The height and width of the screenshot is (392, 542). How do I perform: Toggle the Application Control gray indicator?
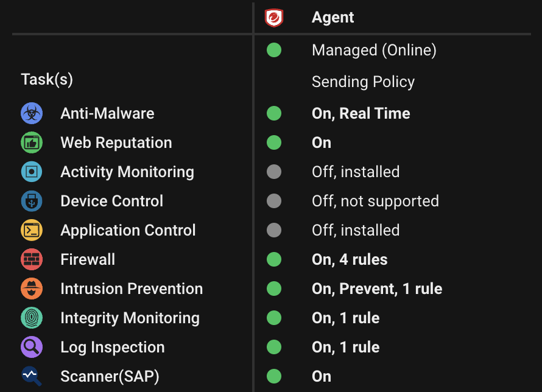pos(274,230)
